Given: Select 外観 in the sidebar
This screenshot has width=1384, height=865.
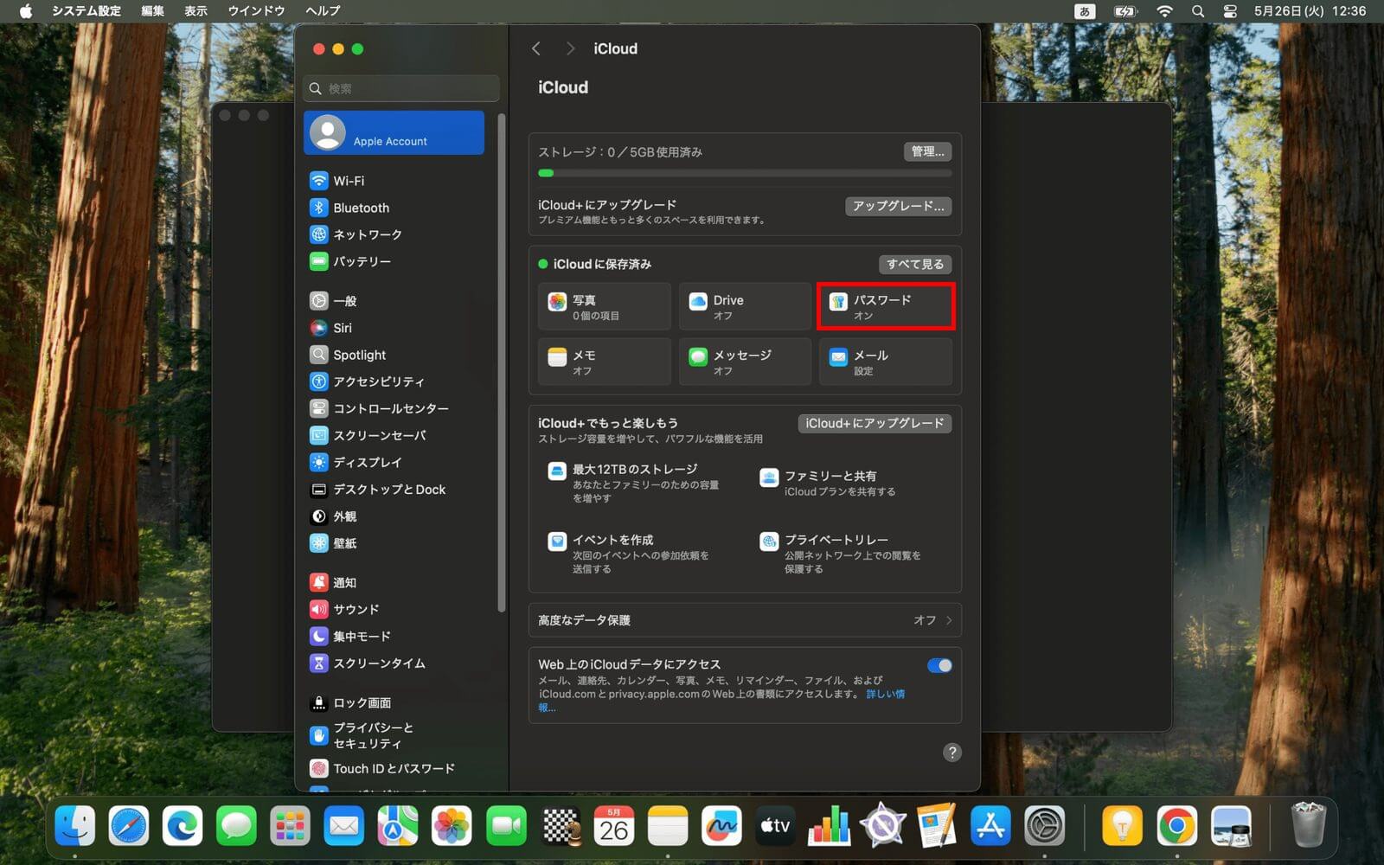Looking at the screenshot, I should pos(394,516).
